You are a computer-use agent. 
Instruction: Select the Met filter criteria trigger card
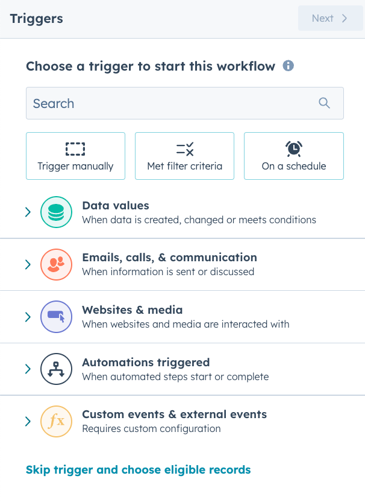tap(184, 156)
